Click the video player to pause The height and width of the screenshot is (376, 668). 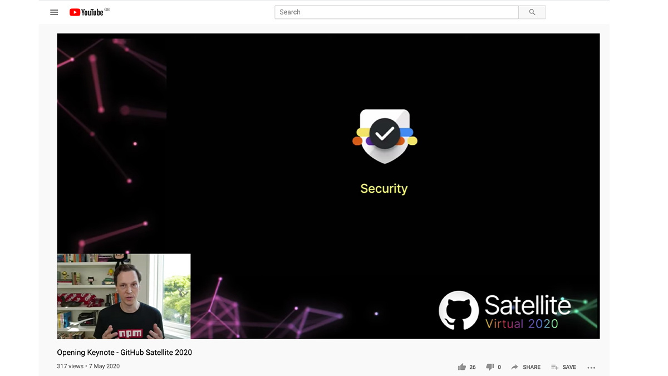tap(328, 186)
